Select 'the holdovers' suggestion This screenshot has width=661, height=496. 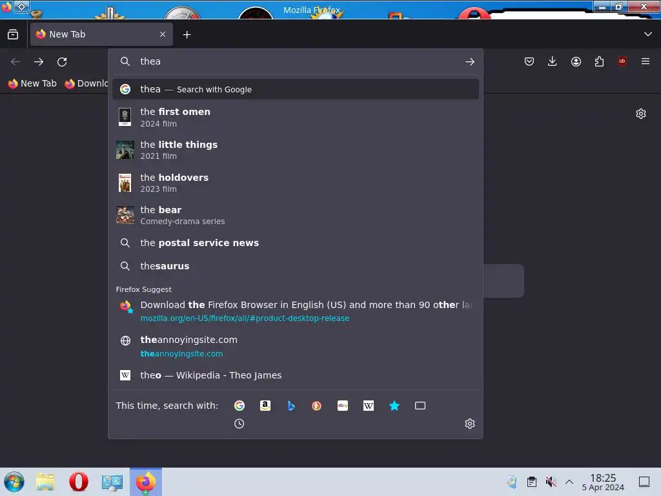(x=296, y=183)
